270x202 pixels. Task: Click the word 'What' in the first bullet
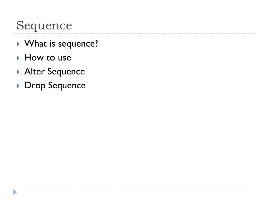[36, 43]
